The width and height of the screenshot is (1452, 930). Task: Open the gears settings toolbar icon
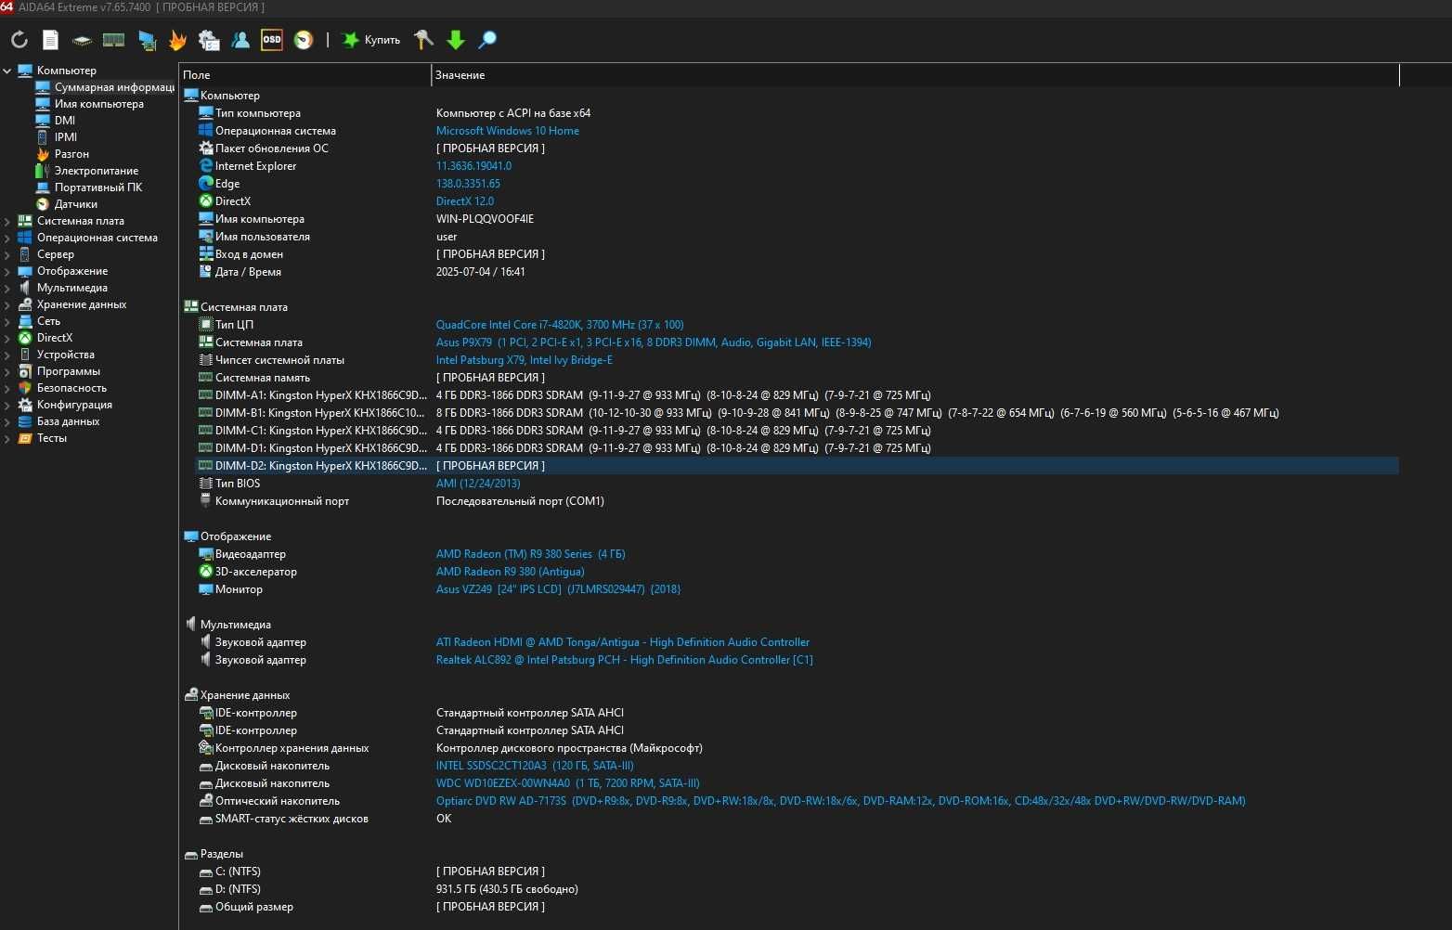pyautogui.click(x=209, y=40)
